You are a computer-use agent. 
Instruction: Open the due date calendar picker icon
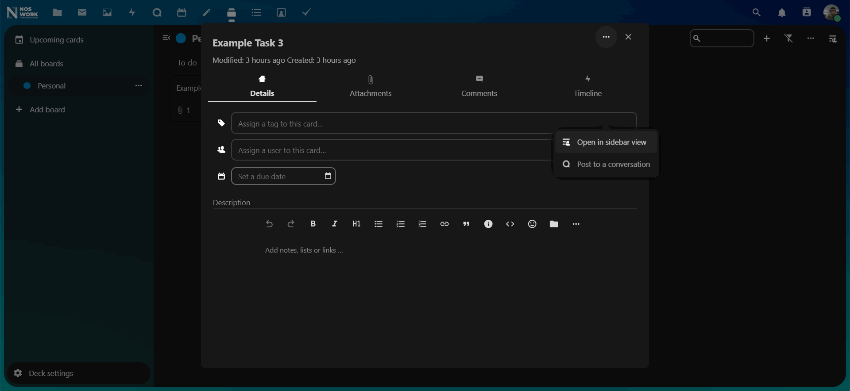(328, 176)
